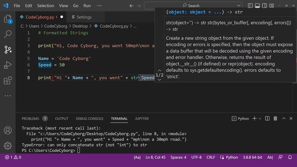Show additional activity bar views ellipsis
The height and width of the screenshot is (167, 297).
8,96
